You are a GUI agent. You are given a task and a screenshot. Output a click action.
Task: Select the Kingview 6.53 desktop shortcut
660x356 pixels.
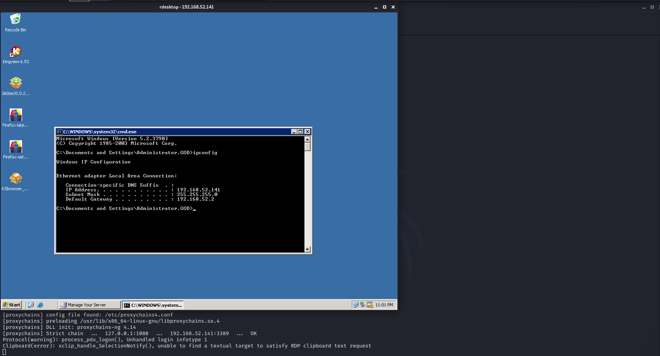pyautogui.click(x=15, y=54)
